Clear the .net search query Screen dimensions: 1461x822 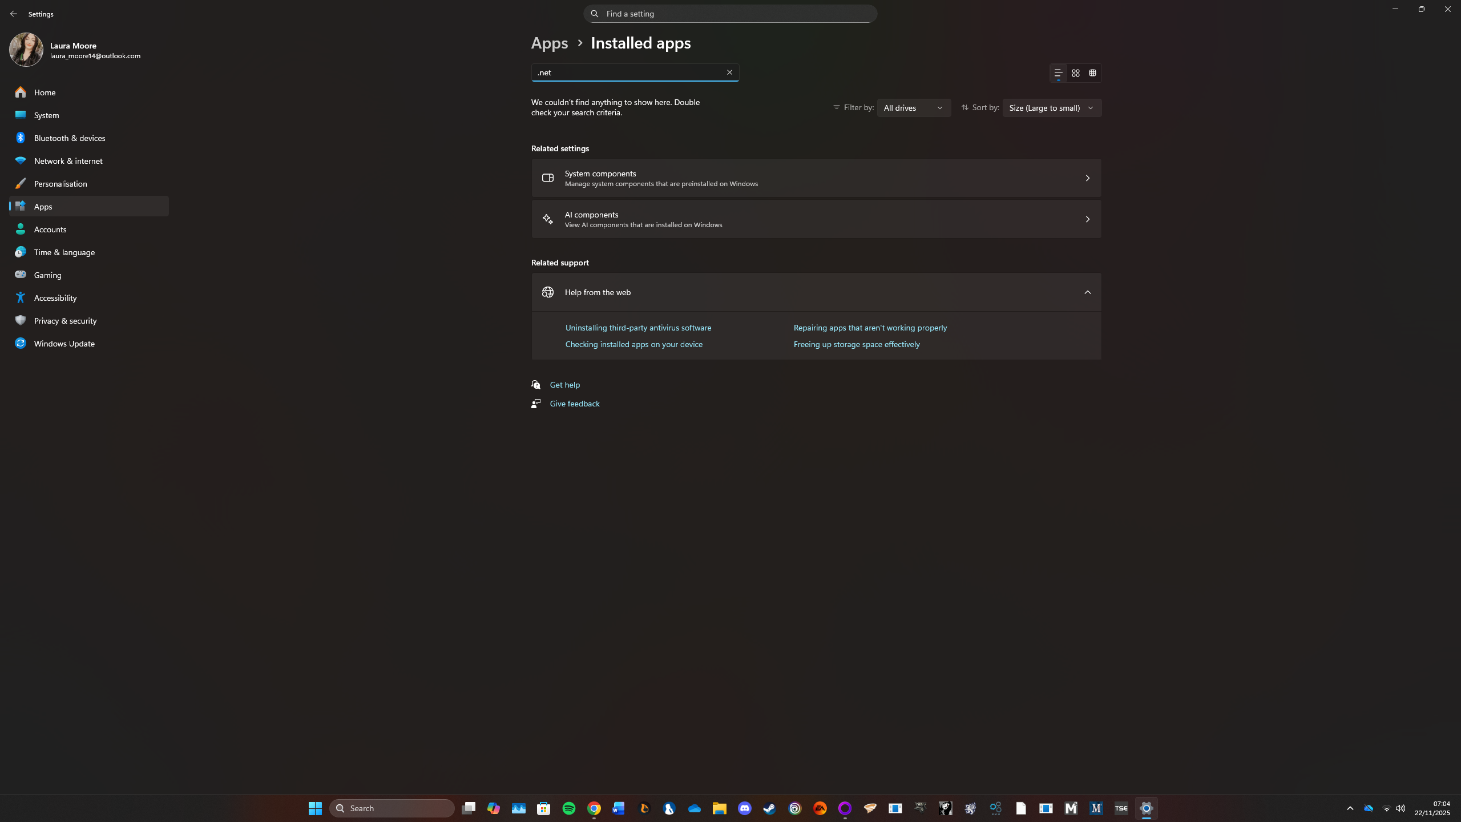[730, 72]
